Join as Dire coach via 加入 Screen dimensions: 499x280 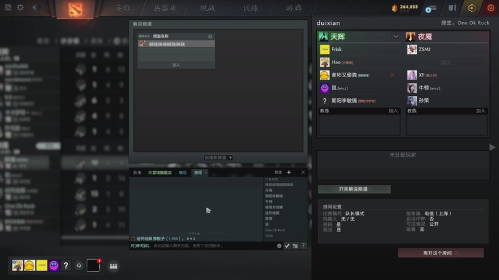pos(480,111)
